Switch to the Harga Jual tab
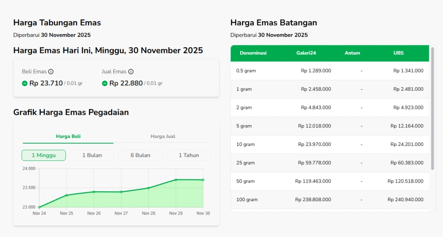 tap(163, 137)
